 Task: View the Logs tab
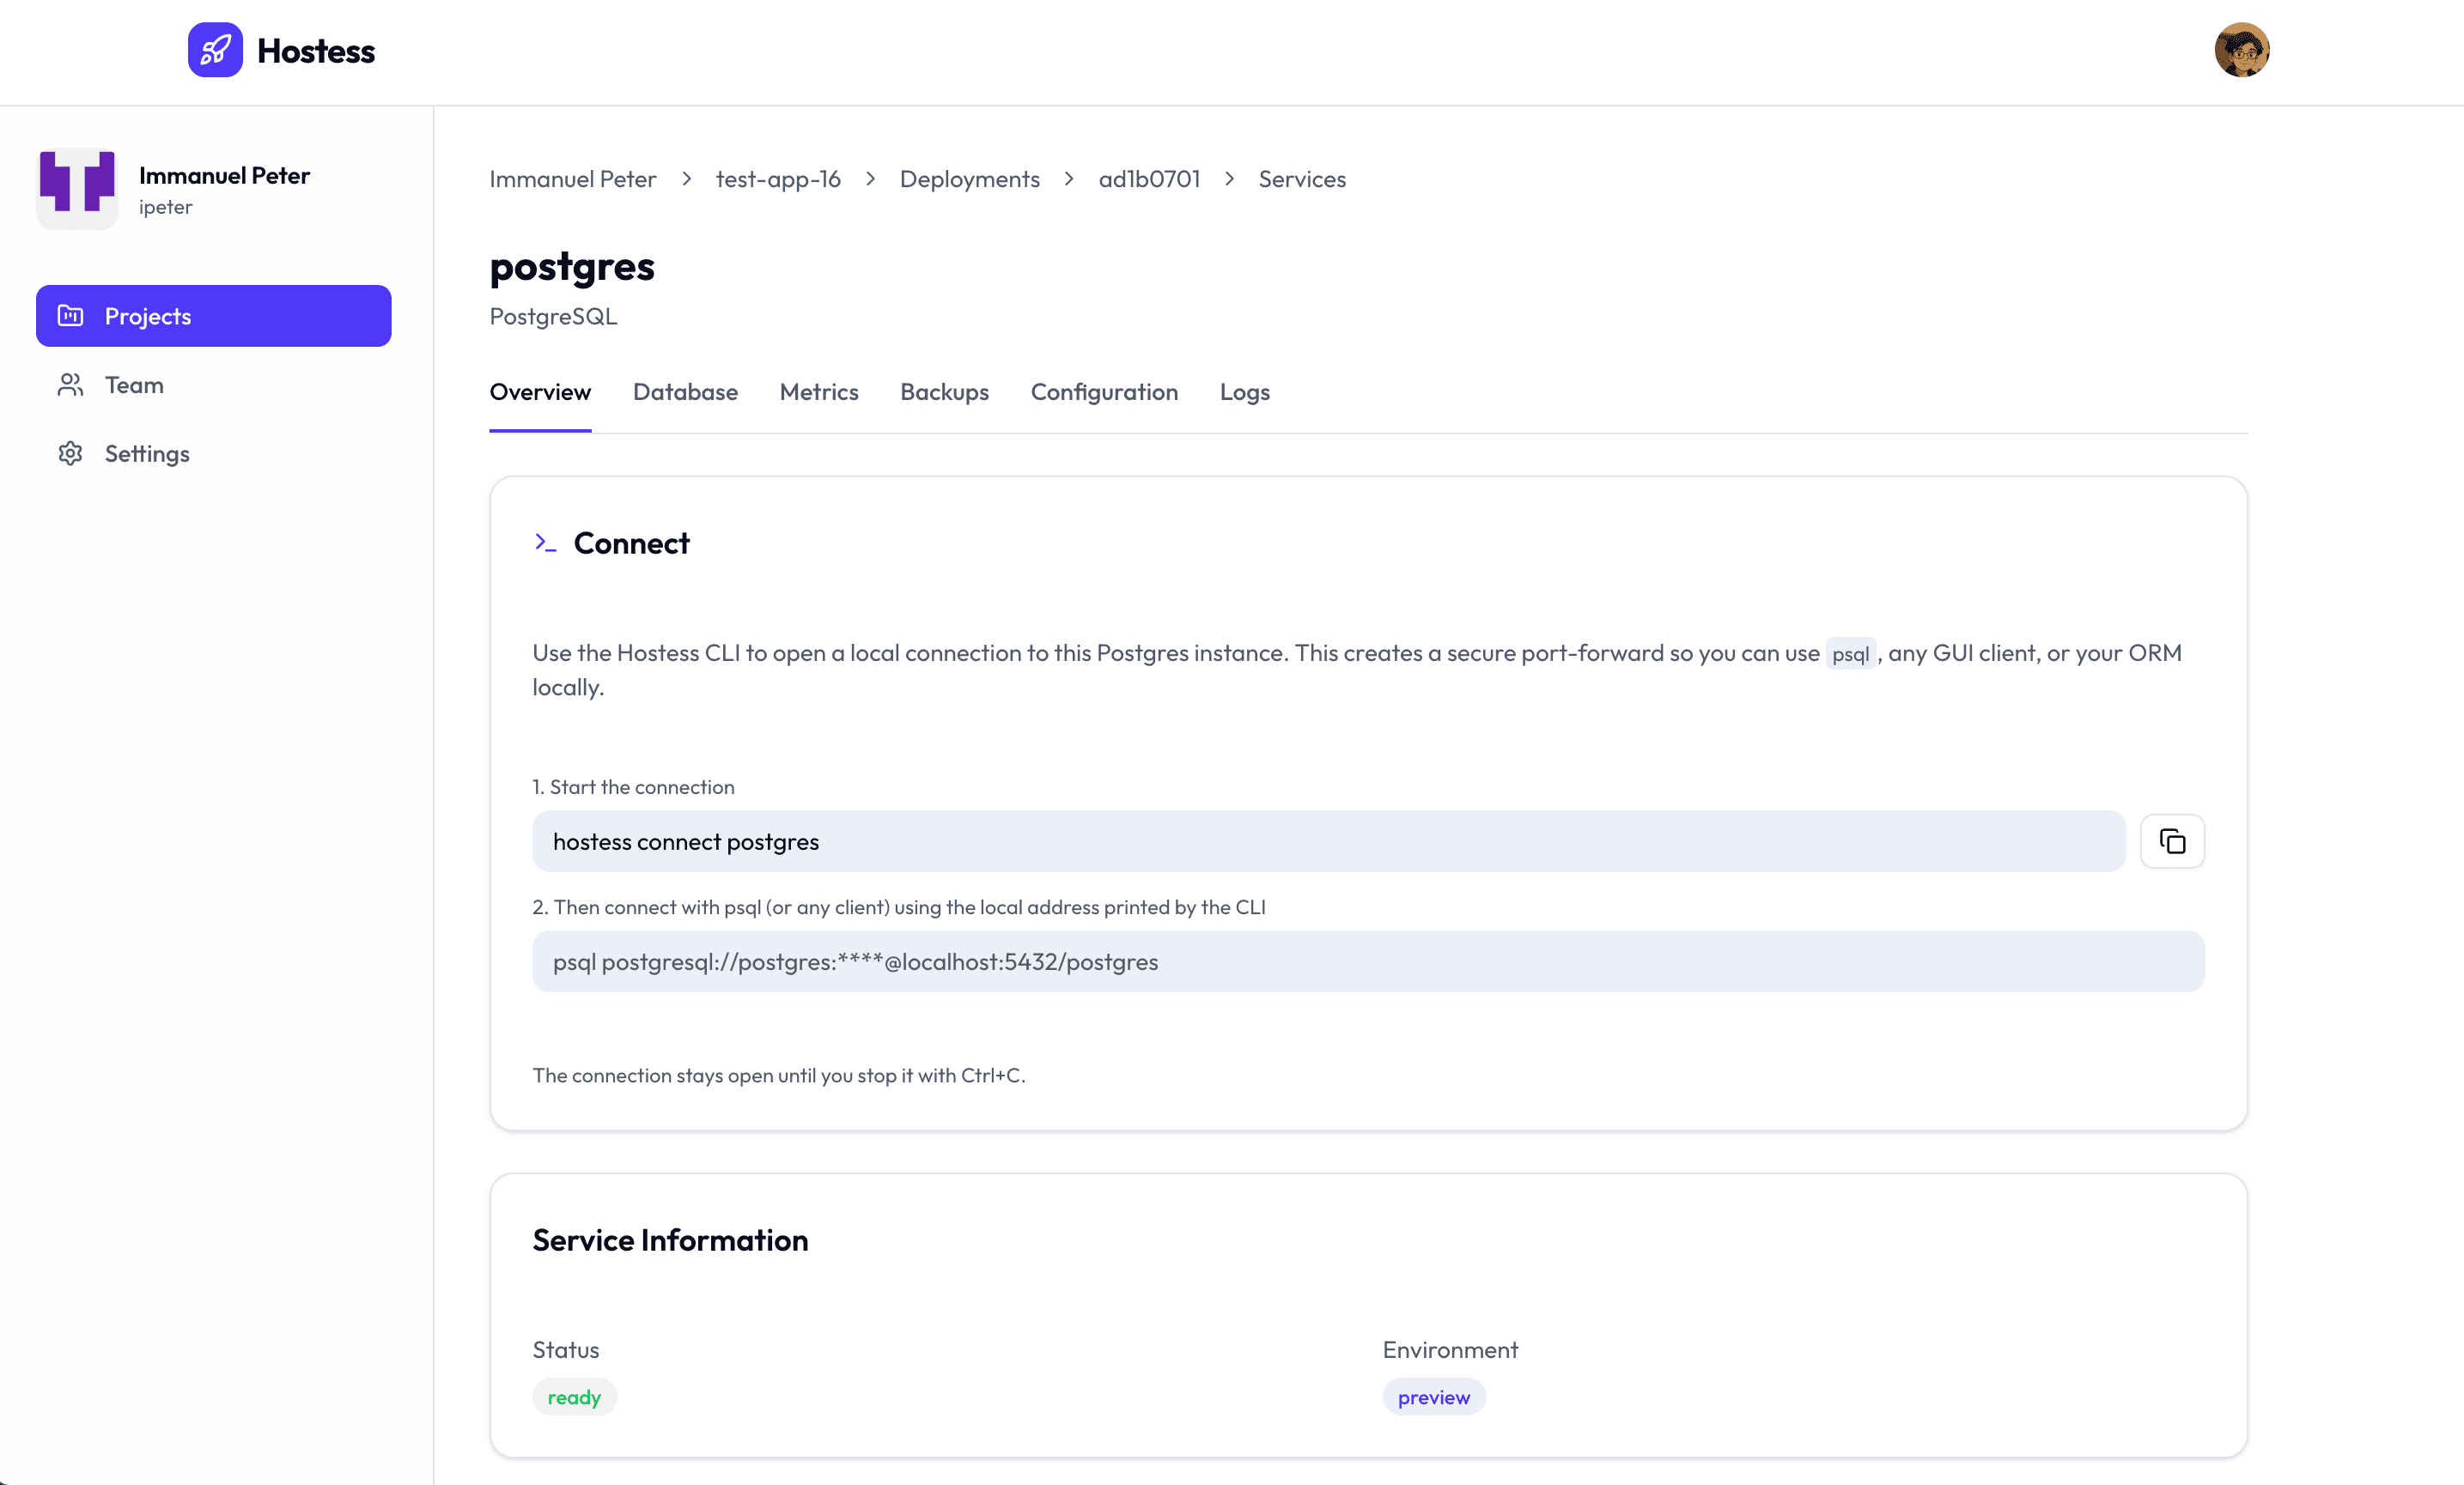click(1244, 393)
